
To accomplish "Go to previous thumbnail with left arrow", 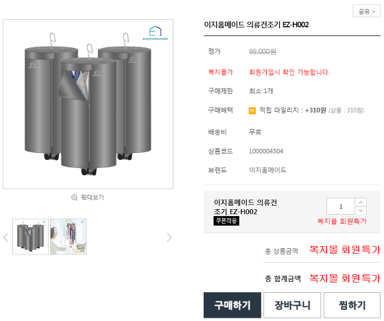I will click(x=6, y=237).
